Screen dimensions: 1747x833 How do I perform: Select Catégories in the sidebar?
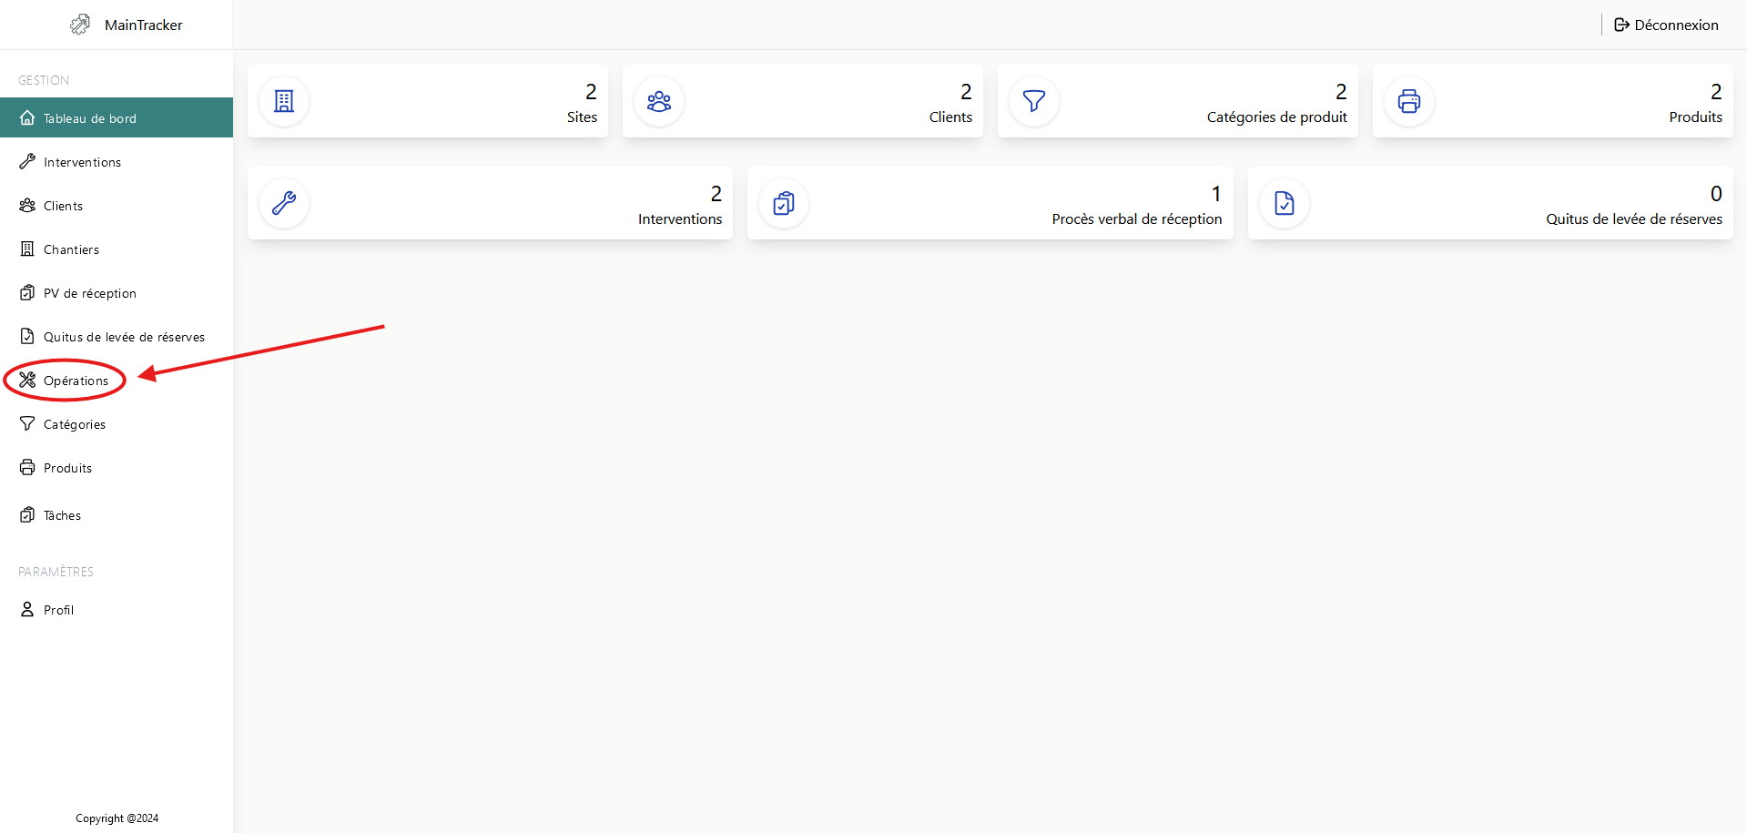point(74,424)
